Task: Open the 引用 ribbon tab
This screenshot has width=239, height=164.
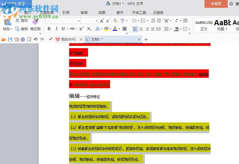Action: 66,13
